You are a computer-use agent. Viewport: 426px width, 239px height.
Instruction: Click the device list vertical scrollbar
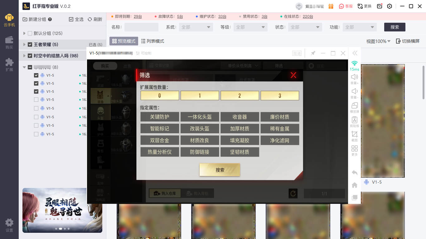[x=423, y=82]
